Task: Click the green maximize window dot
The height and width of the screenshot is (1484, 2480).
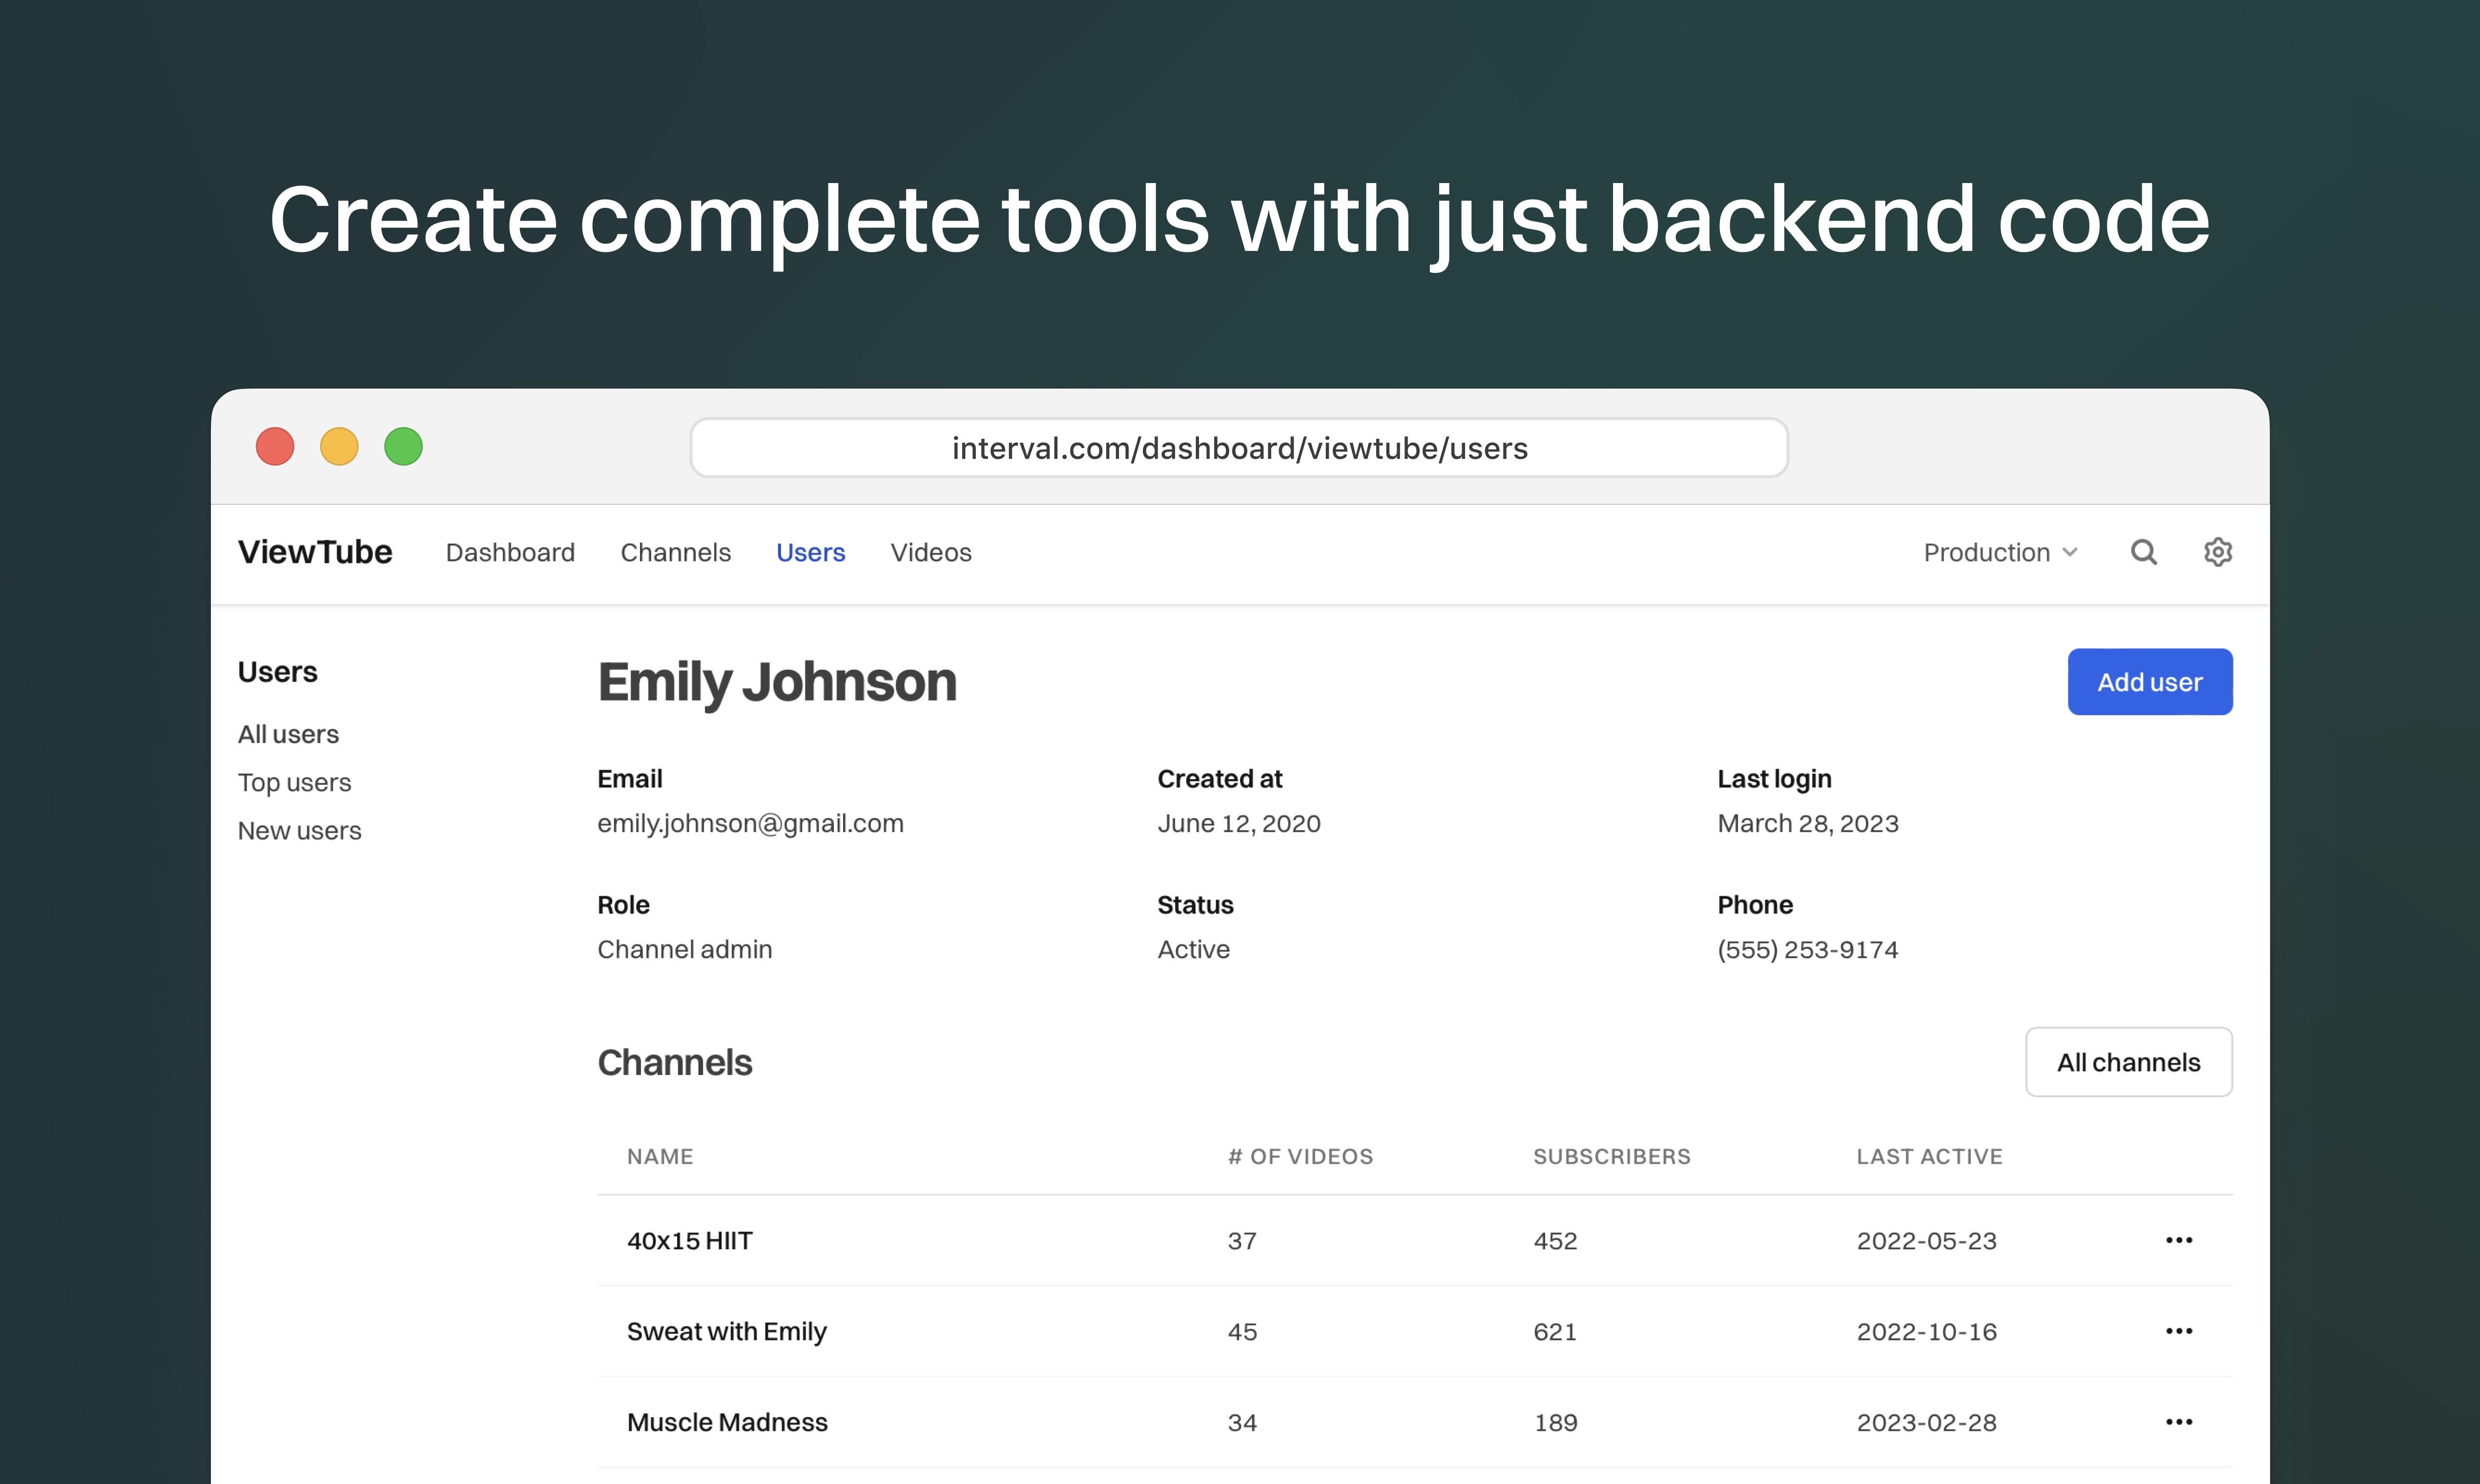Action: 403,446
